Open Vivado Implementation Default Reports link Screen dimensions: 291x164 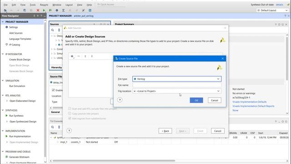pyautogui.click(x=253, y=106)
